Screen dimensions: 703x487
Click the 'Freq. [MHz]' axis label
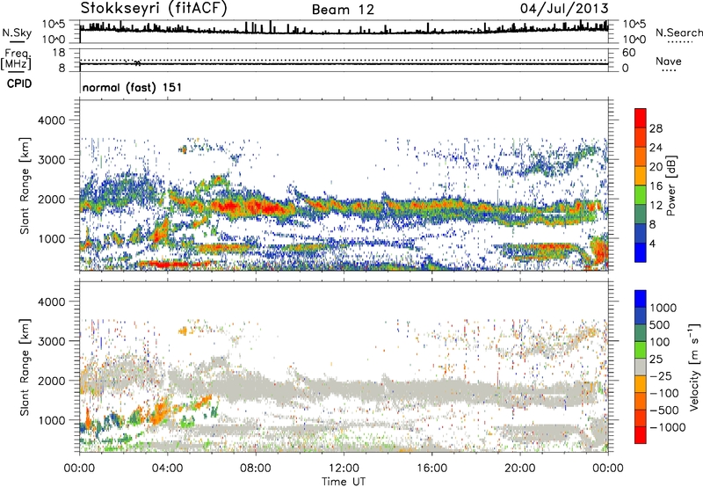[x=16, y=59]
